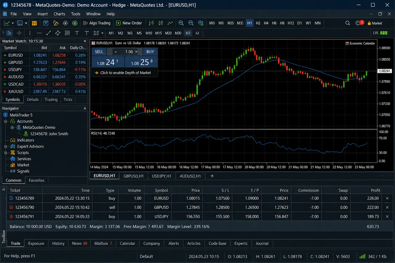Close the EURUSD position 123456789
Image resolution: width=395 pixels, height=263 pixels.
coord(387,198)
